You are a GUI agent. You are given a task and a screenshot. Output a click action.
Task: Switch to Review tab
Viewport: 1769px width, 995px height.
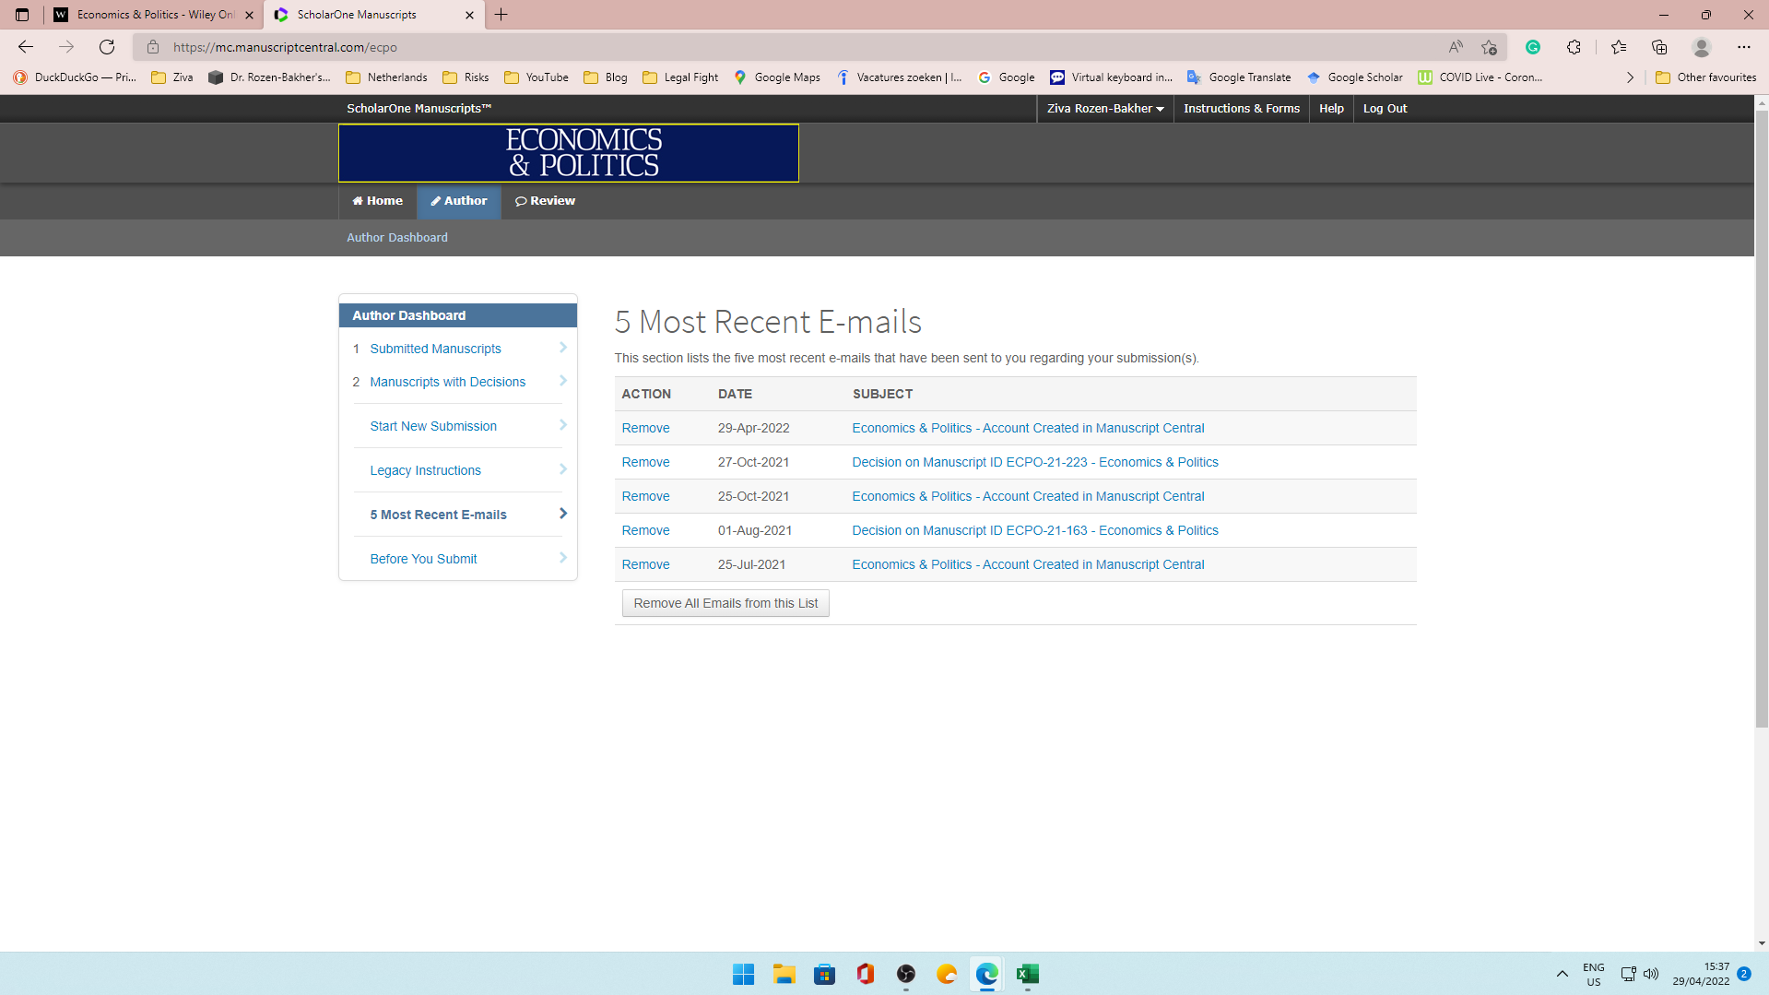click(545, 201)
